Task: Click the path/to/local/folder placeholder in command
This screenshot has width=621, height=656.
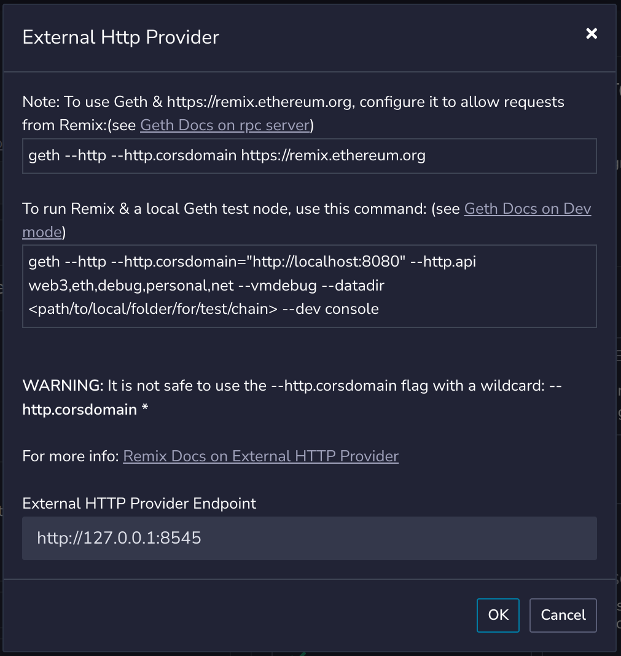Action: tap(152, 308)
